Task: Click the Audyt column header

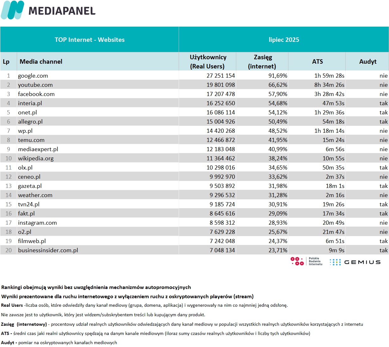Action: coord(367,61)
